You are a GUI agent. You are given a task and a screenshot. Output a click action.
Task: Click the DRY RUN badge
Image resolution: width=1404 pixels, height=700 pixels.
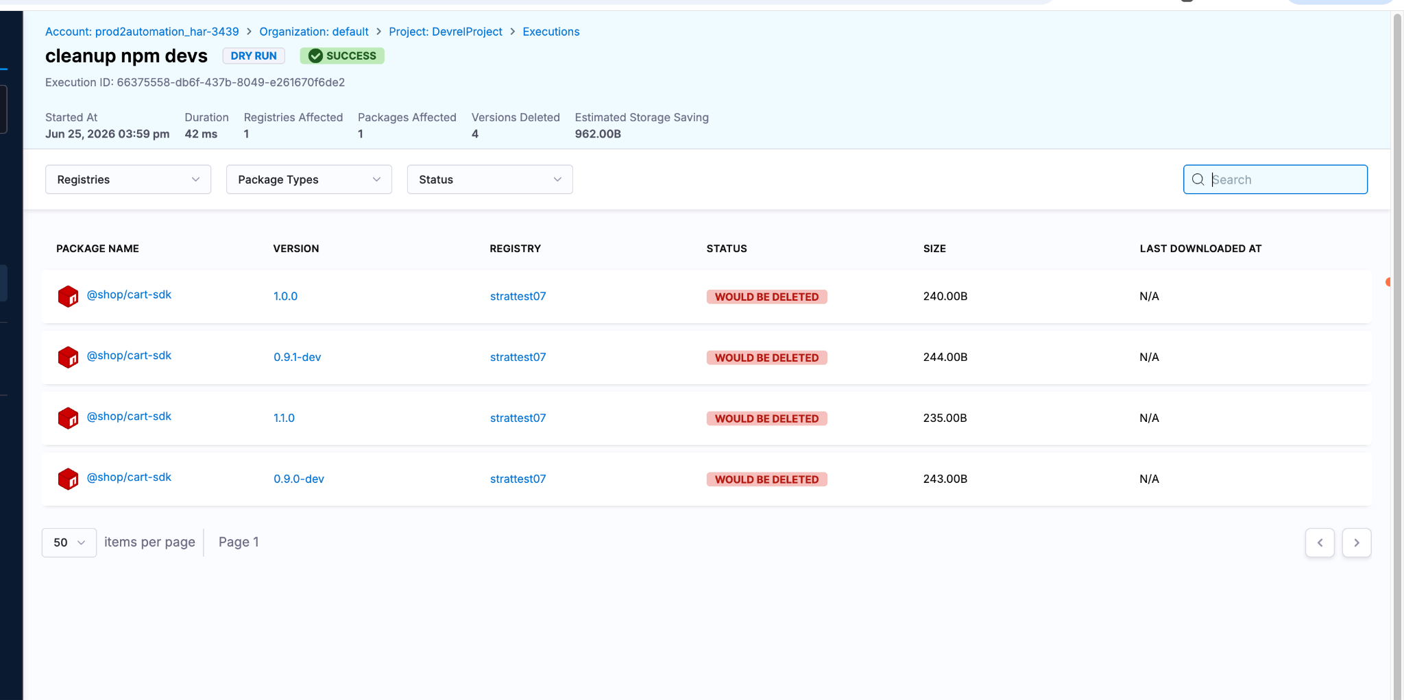254,56
